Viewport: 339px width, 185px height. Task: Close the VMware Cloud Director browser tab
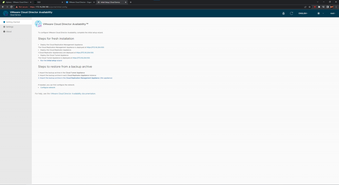tap(94, 2)
